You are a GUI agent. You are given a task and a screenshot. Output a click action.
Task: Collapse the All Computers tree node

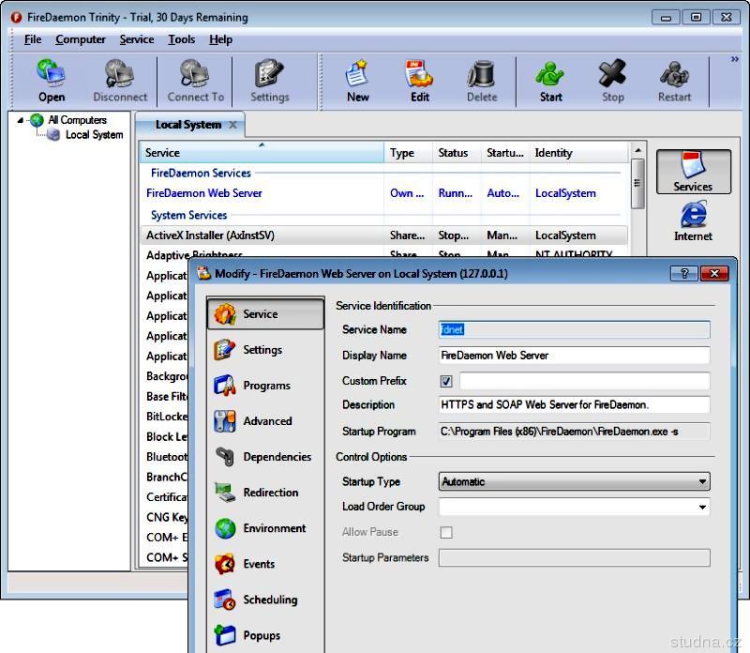(x=21, y=120)
